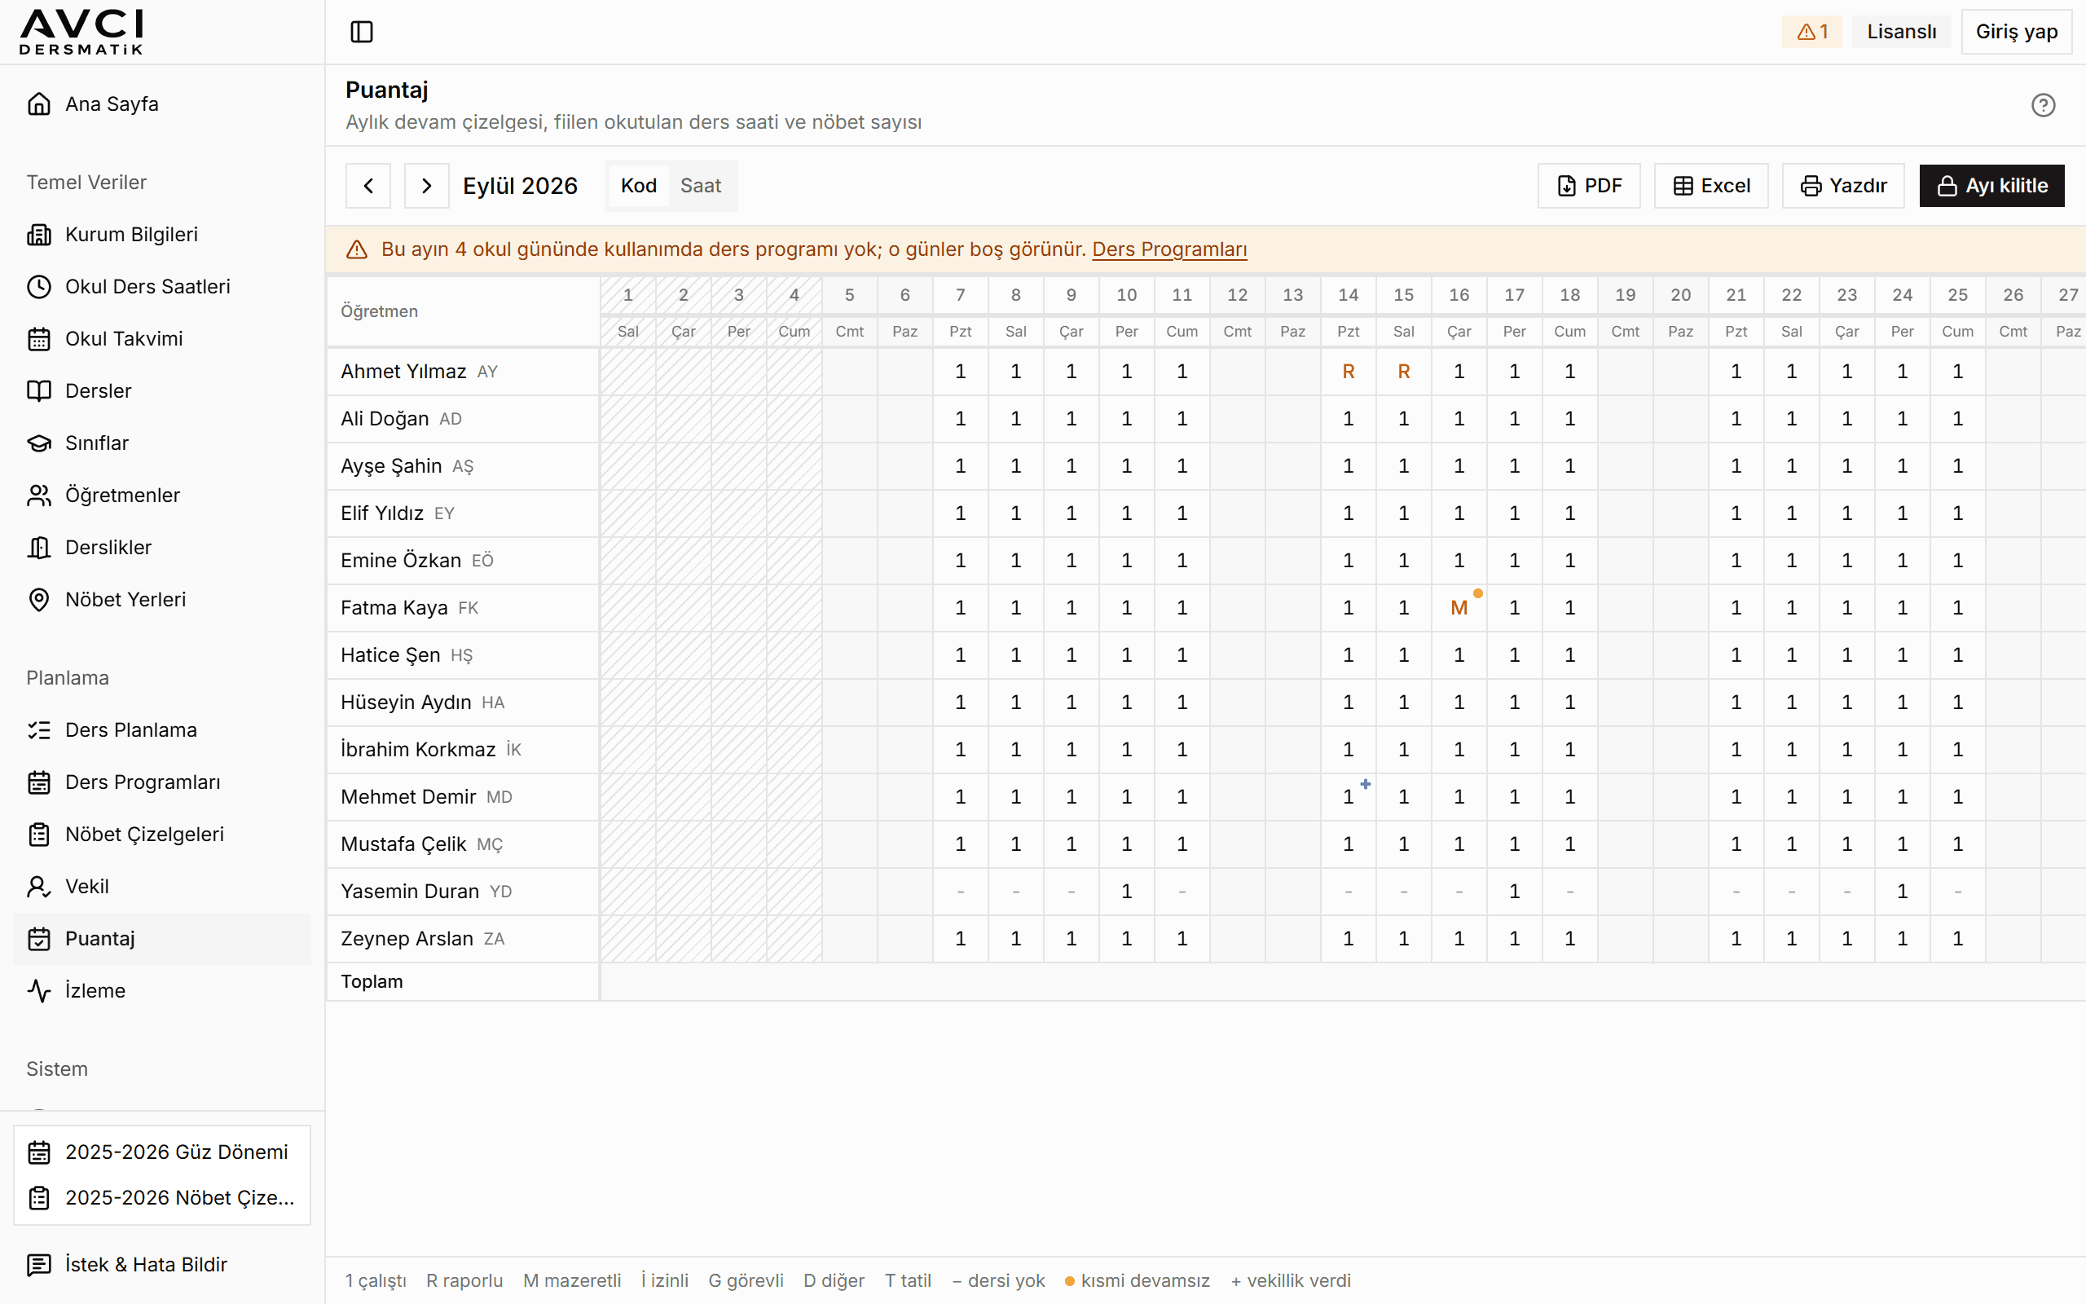Export table to Excel
This screenshot has height=1304, width=2086.
pos(1711,186)
